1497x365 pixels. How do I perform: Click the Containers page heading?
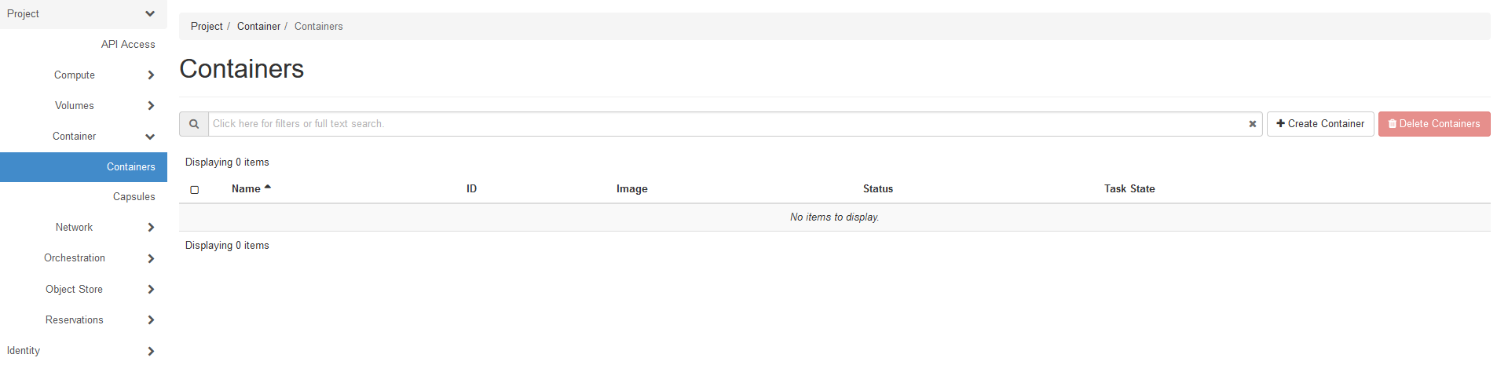(242, 69)
